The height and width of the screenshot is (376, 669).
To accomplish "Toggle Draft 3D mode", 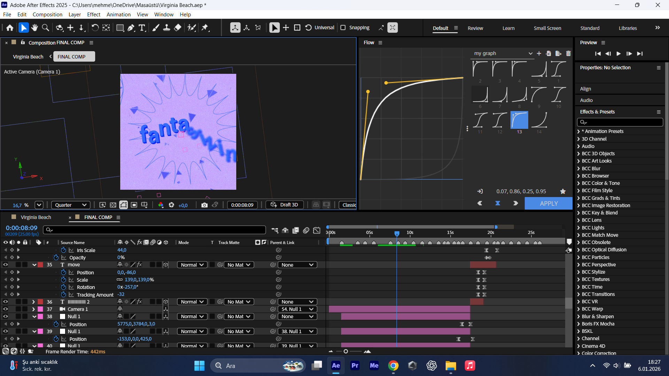I will pyautogui.click(x=285, y=205).
